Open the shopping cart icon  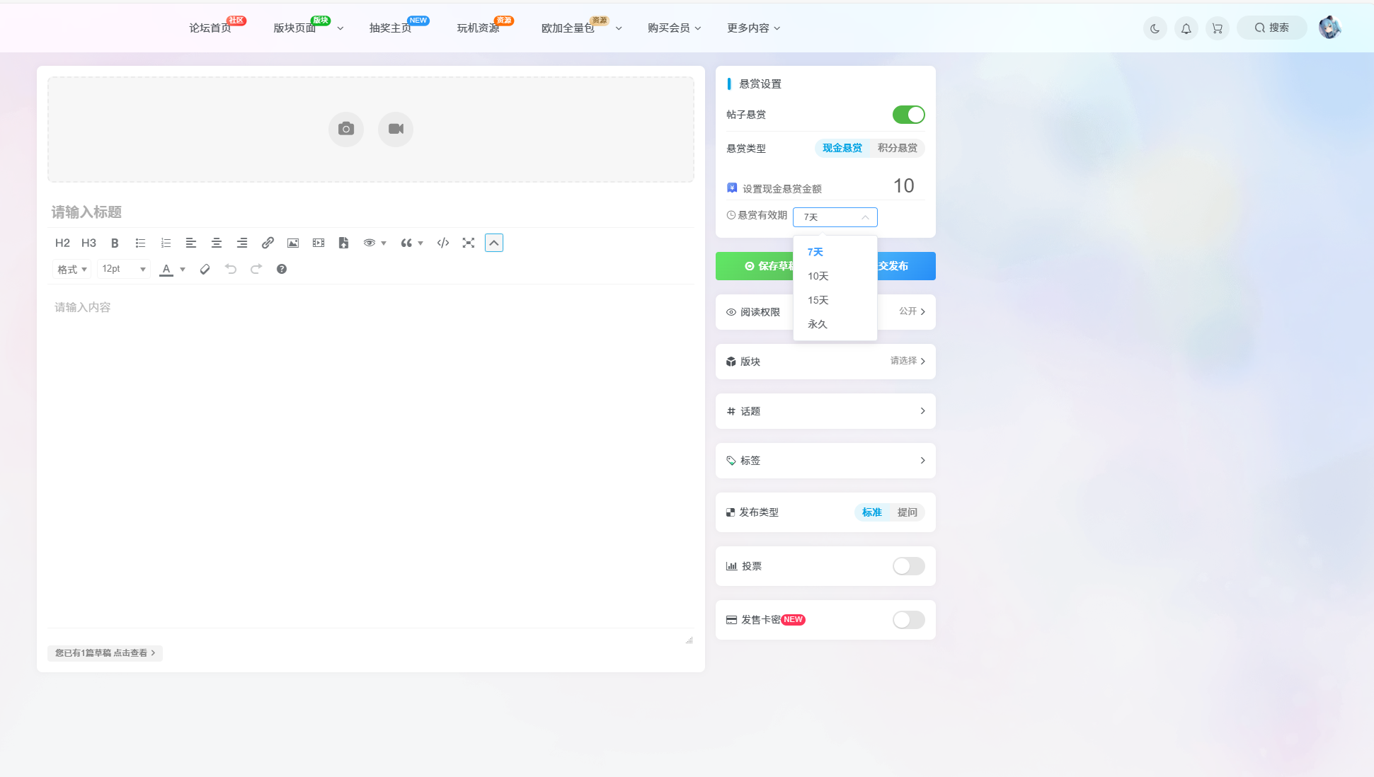(x=1217, y=28)
